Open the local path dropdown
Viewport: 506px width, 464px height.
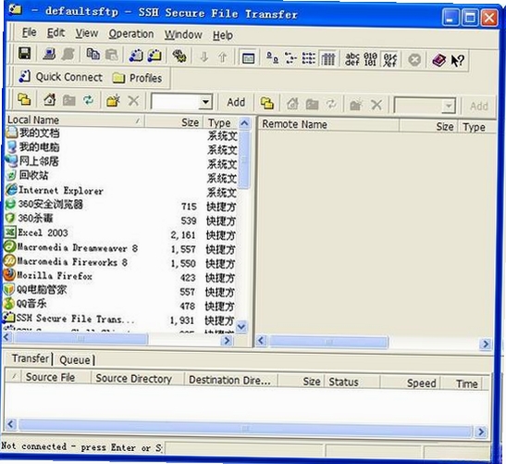click(205, 103)
